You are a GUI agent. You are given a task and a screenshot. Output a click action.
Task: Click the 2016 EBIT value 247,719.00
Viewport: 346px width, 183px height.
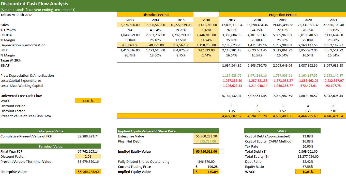pyautogui.click(x=206, y=50)
